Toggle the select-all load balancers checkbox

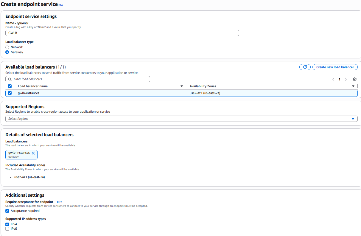[10, 86]
